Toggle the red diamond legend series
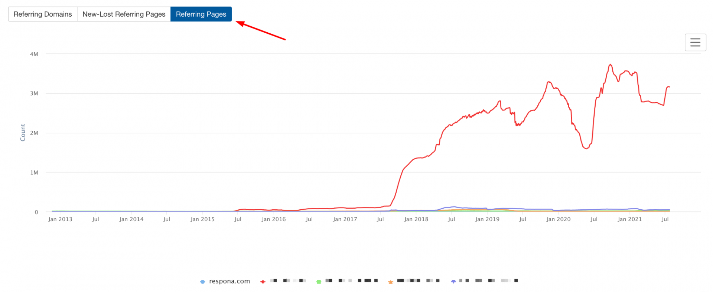 pos(283,281)
